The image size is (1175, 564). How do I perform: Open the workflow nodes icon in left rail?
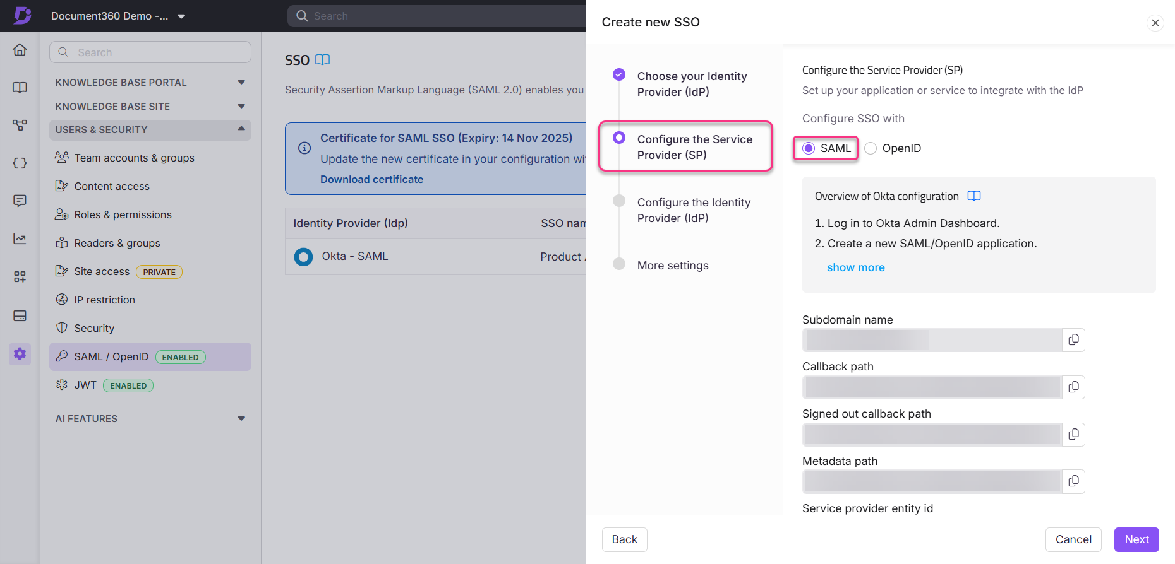tap(20, 125)
